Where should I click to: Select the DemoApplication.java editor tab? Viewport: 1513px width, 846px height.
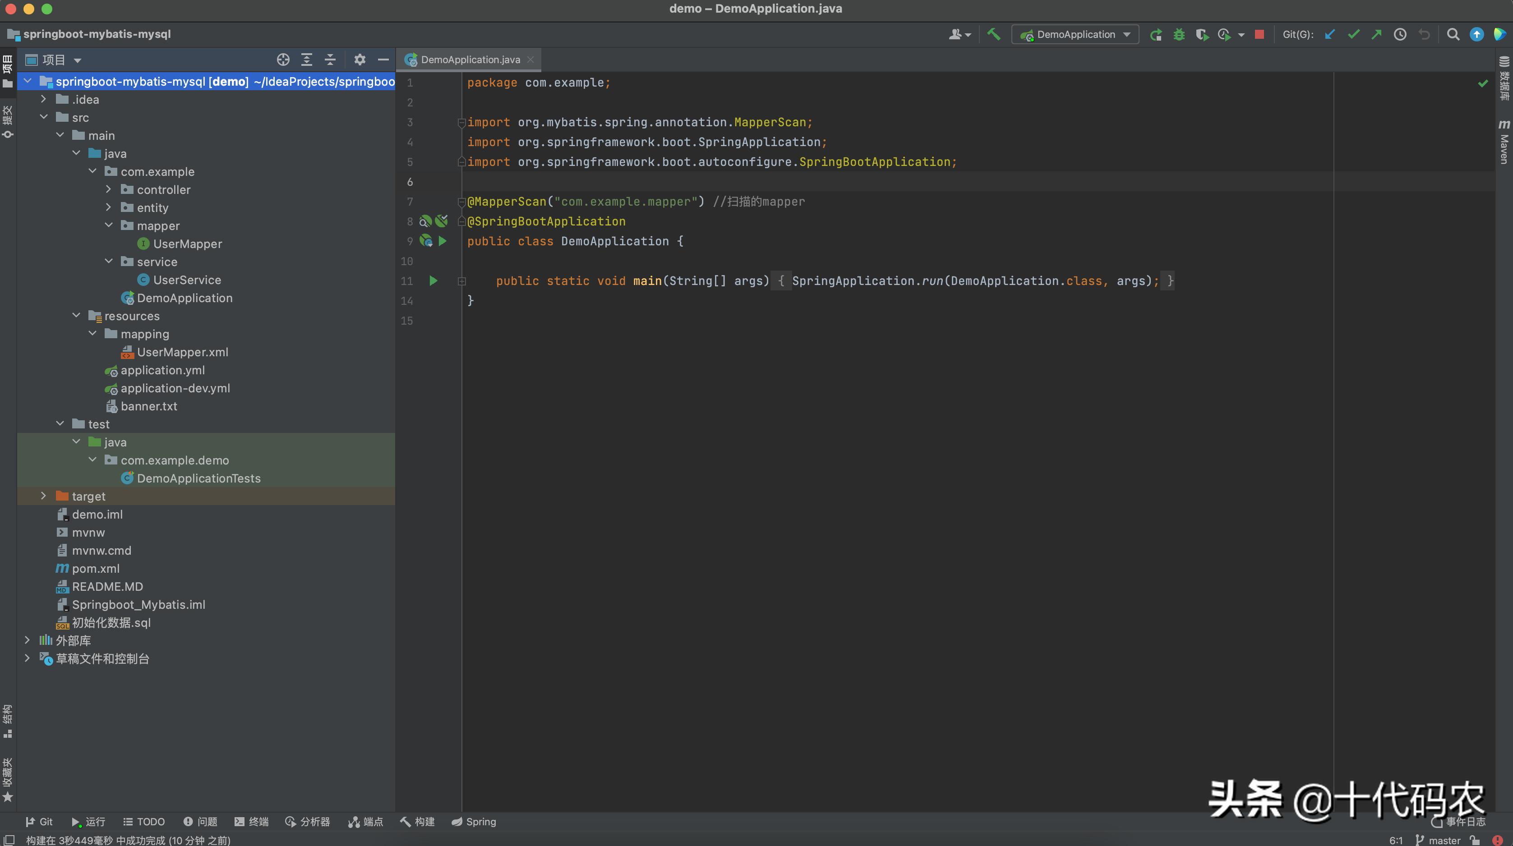coord(470,59)
